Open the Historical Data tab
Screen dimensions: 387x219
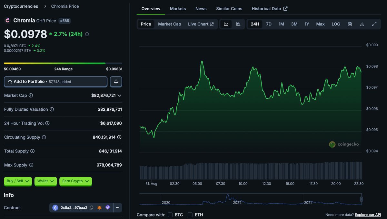[270, 9]
